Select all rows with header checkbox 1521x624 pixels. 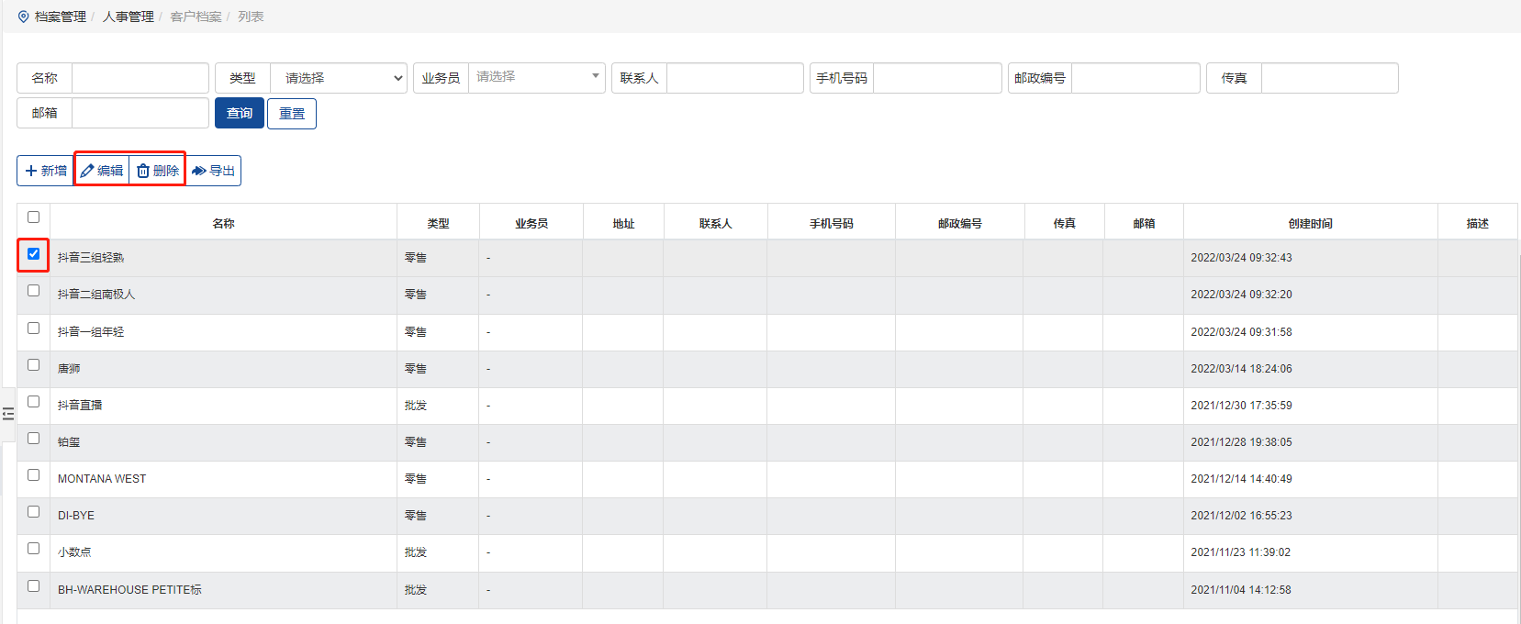pyautogui.click(x=34, y=217)
